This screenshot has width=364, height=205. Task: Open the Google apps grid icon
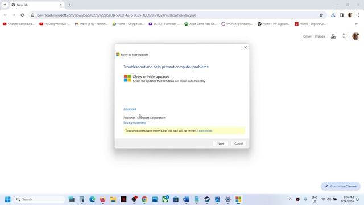point(345,36)
